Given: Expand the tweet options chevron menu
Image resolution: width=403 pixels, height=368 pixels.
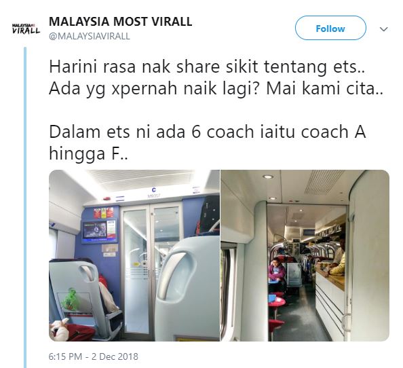Looking at the screenshot, I should point(383,29).
